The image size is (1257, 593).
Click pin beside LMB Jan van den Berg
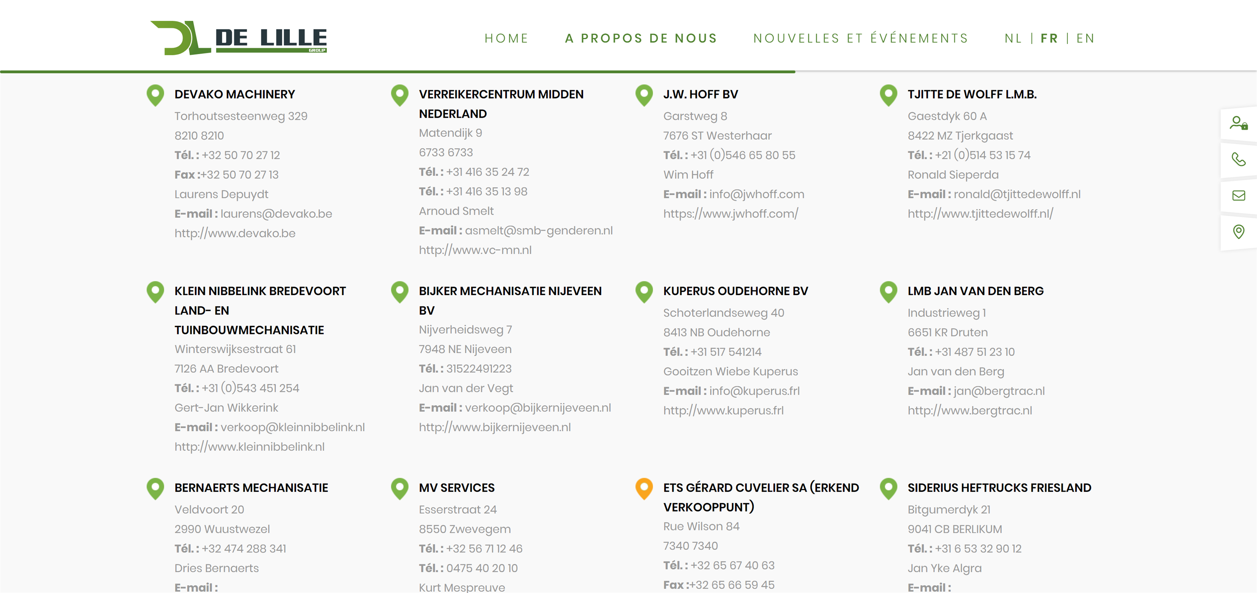click(x=888, y=291)
